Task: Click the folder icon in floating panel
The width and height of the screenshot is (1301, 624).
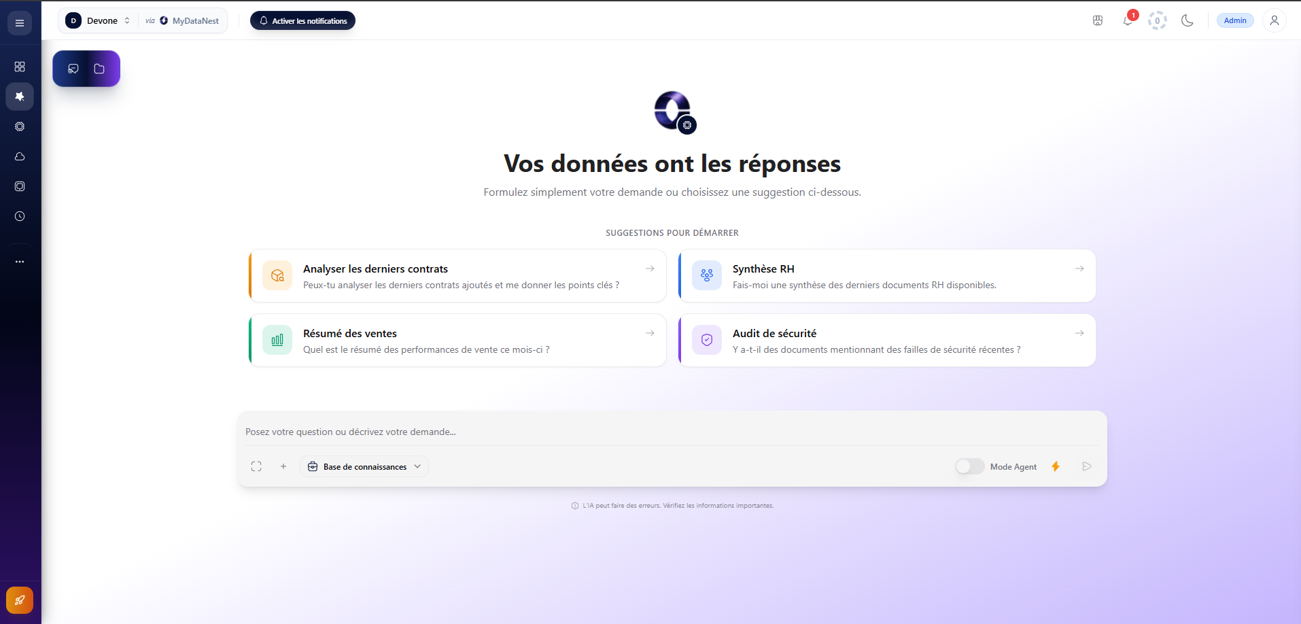Action: point(99,69)
